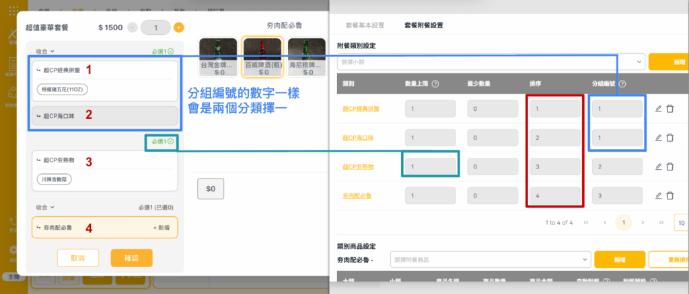Image resolution: width=689 pixels, height=294 pixels.
Task: Collapse the first 收合 group
Action: pyautogui.click(x=45, y=51)
